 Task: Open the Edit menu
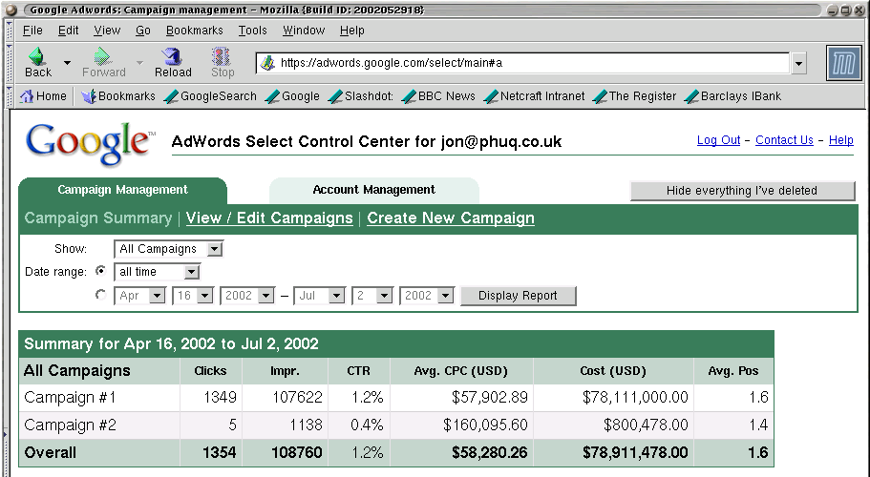coord(68,31)
